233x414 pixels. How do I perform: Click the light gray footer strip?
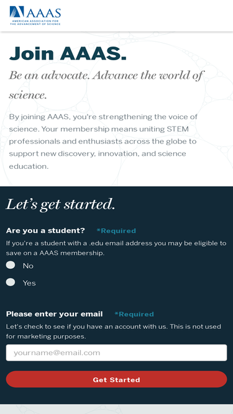tap(117, 409)
